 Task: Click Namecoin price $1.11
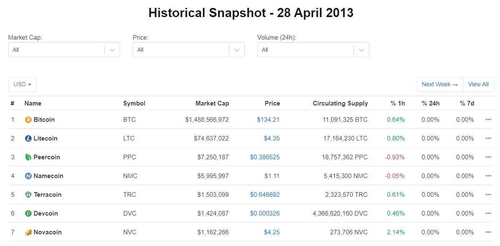pos(271,176)
